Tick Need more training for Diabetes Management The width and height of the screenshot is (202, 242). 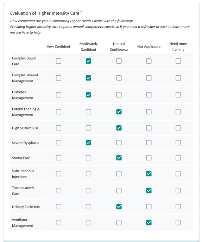click(x=178, y=95)
